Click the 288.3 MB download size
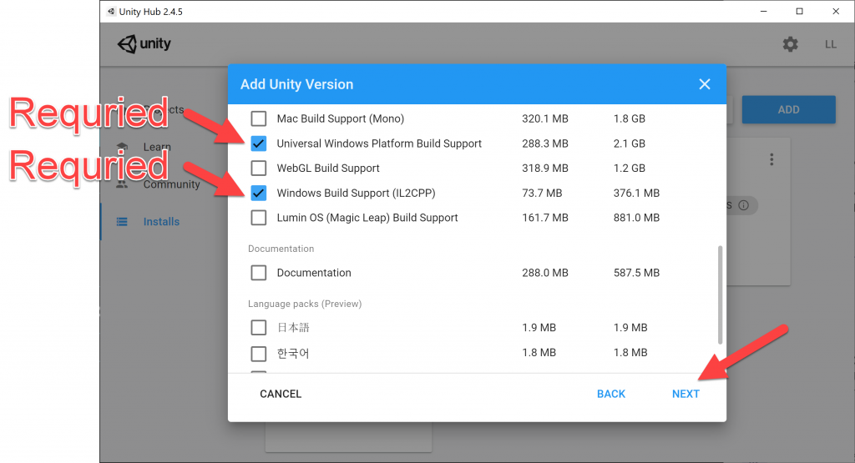Image resolution: width=855 pixels, height=463 pixels. tap(544, 143)
